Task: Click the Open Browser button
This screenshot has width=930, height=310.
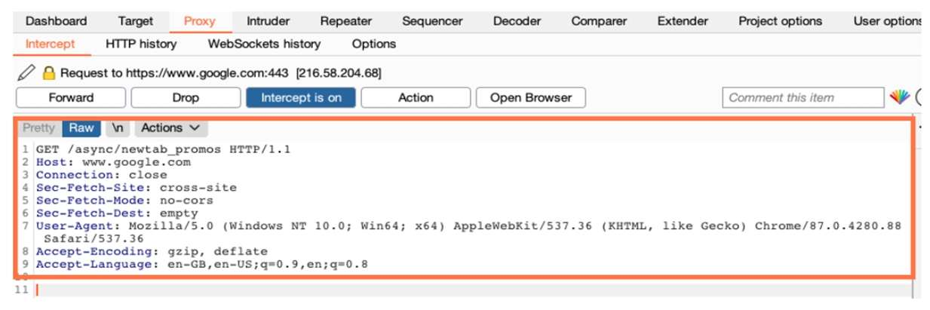Action: tap(530, 97)
